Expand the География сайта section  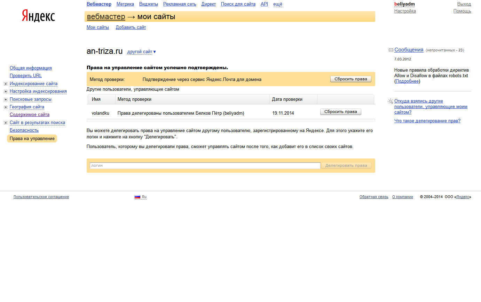(x=6, y=107)
